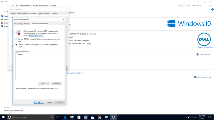
Task: Open Security and Maintenance link
Action: 13,111
